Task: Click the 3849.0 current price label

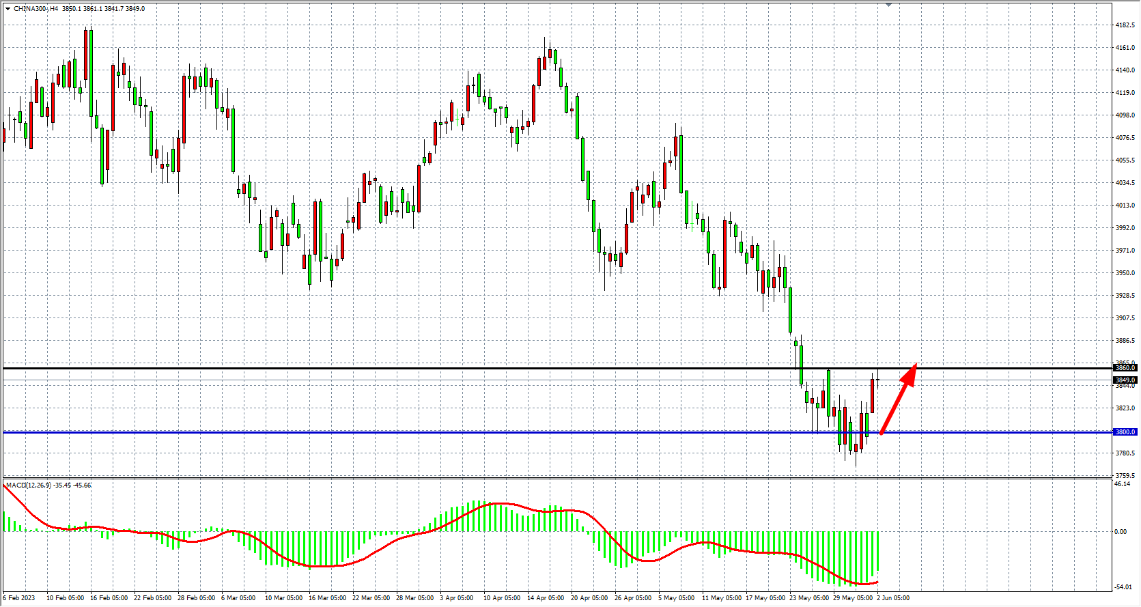Action: point(1125,380)
